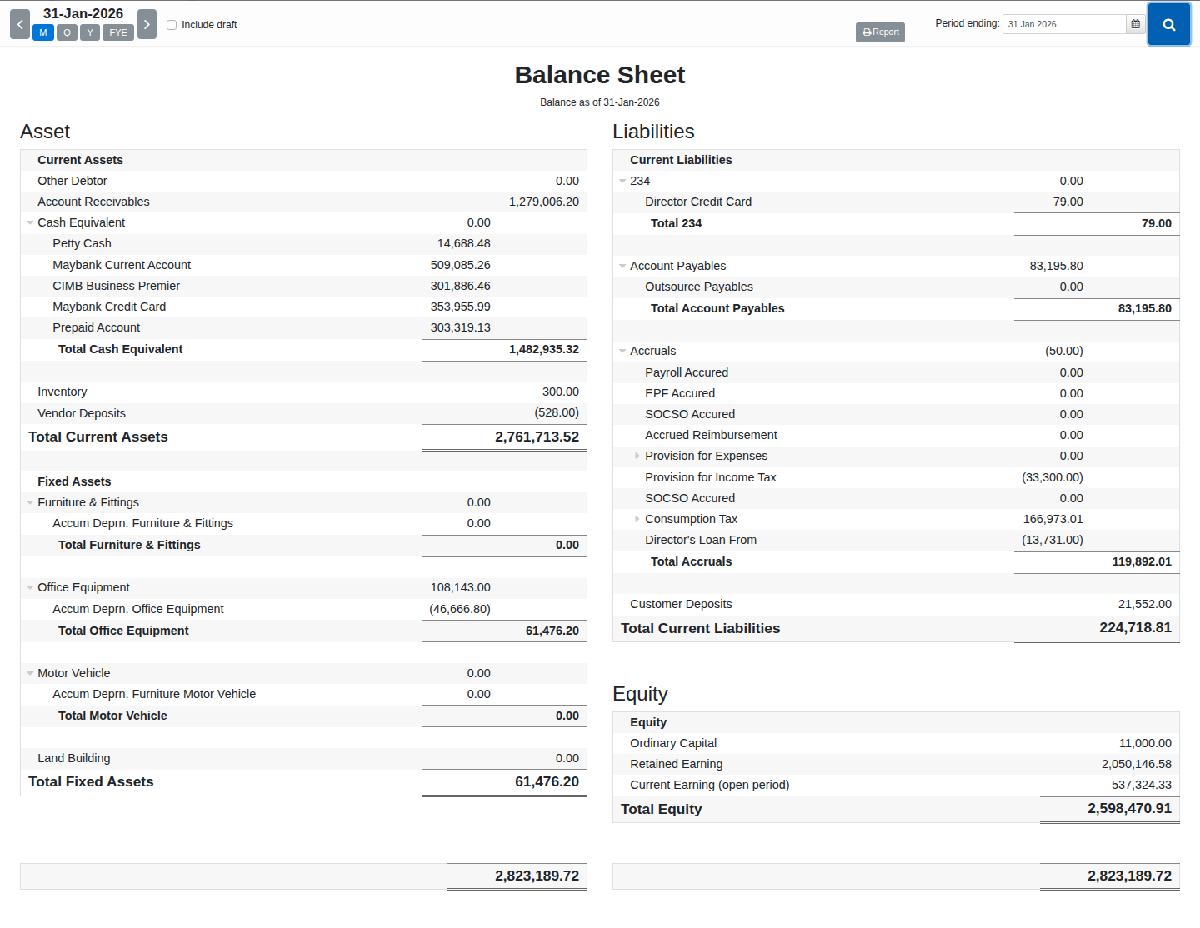Collapse the Accruals group
The width and height of the screenshot is (1200, 928).
622,351
